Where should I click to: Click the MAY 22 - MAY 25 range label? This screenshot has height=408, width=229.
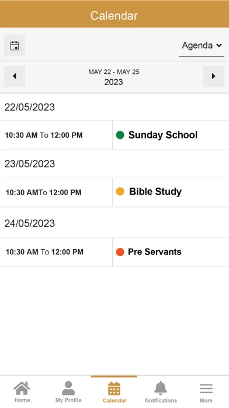coord(114,72)
